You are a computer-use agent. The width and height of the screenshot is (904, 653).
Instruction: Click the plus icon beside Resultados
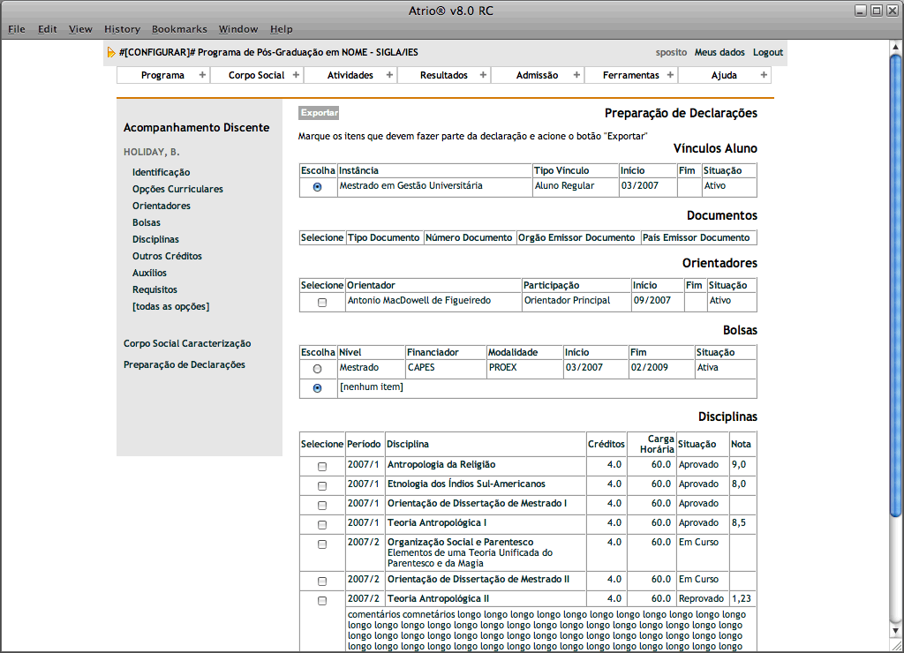point(483,75)
